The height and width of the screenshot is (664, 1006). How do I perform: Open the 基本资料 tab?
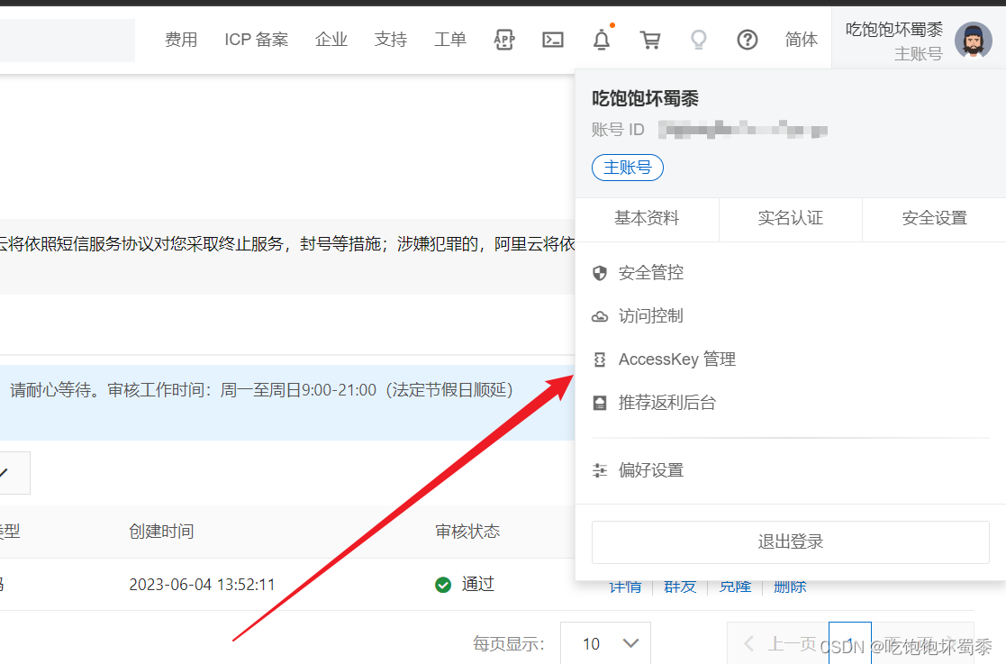pos(648,218)
